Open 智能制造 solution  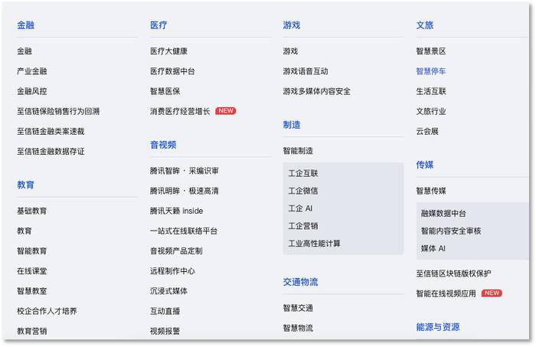298,151
